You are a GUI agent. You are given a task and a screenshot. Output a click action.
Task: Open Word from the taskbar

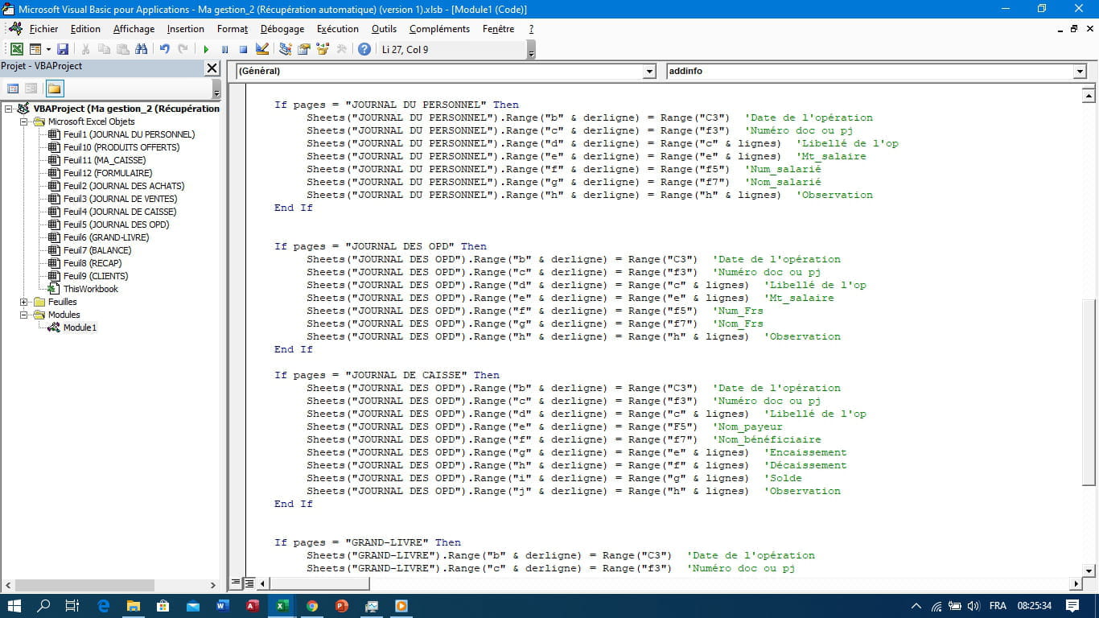click(223, 606)
